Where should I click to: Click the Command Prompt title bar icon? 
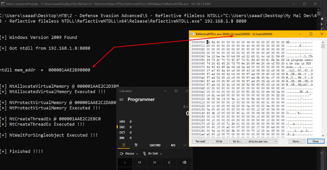click(3, 4)
